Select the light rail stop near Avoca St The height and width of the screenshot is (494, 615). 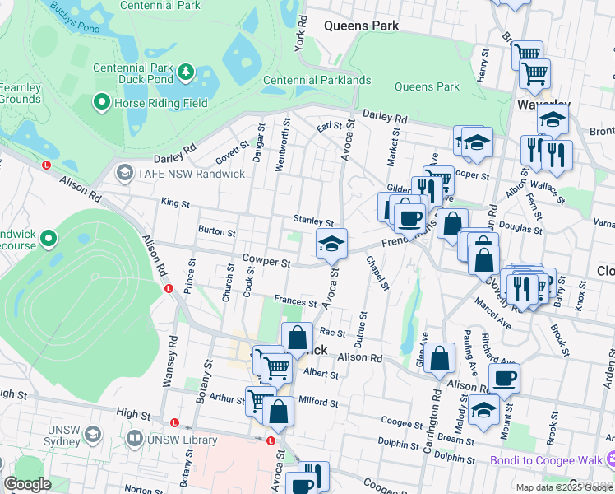click(x=271, y=441)
